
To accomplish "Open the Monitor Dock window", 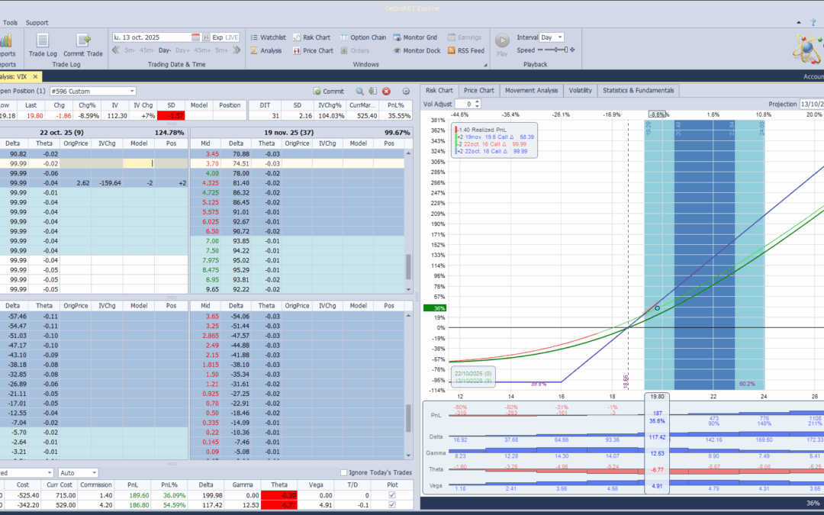I will coord(417,50).
